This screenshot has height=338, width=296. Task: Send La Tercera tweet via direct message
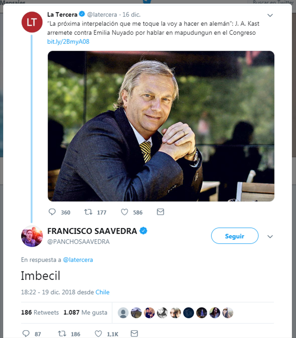click(x=160, y=212)
